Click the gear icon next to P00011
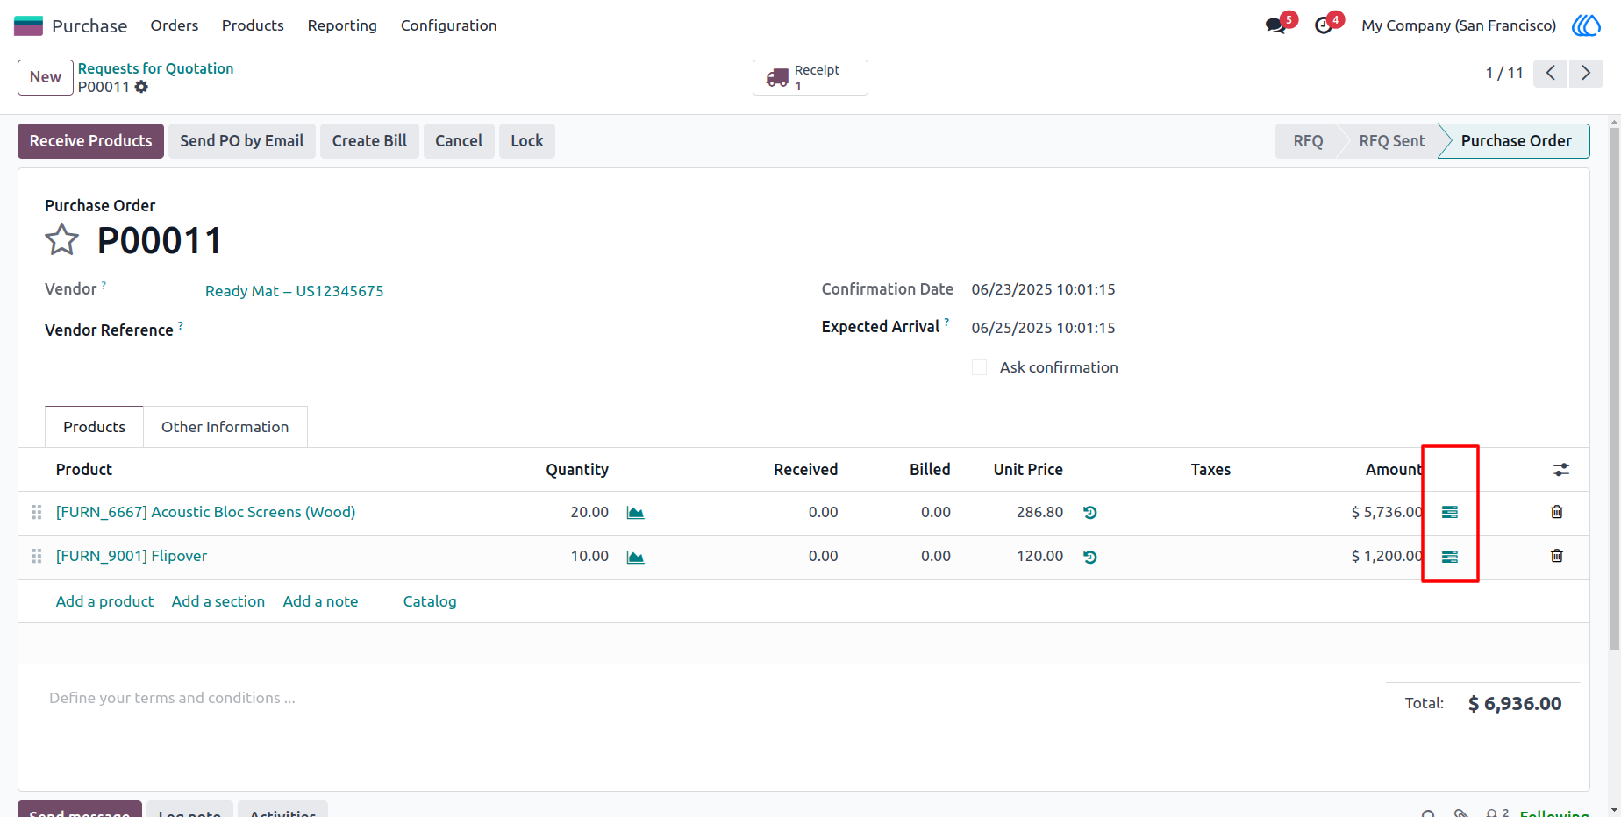Viewport: 1621px width, 817px height. tap(141, 87)
